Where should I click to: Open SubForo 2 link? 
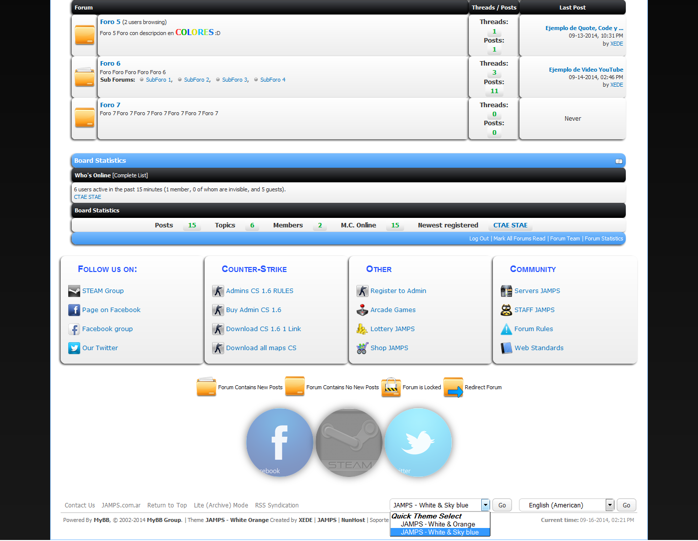pyautogui.click(x=197, y=80)
